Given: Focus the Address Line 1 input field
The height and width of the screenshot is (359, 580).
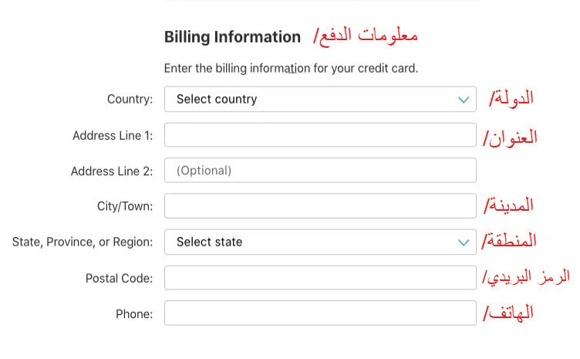Looking at the screenshot, I should [320, 135].
